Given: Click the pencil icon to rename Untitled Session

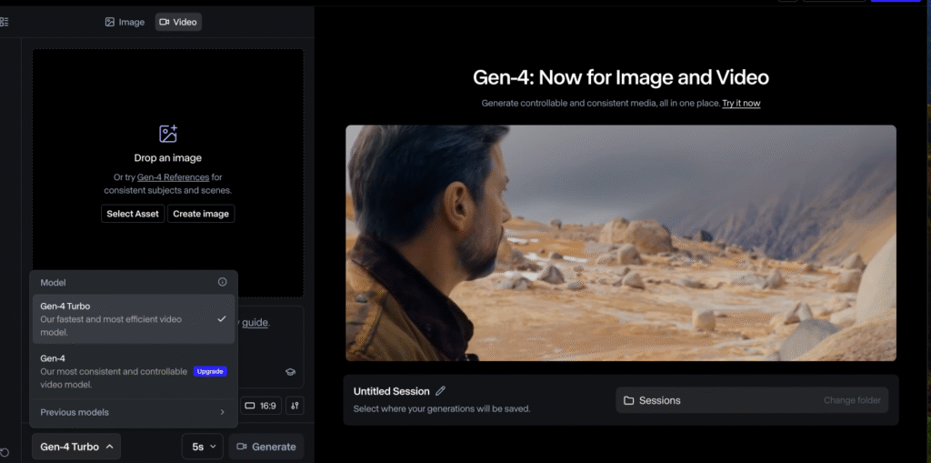Looking at the screenshot, I should pos(441,391).
